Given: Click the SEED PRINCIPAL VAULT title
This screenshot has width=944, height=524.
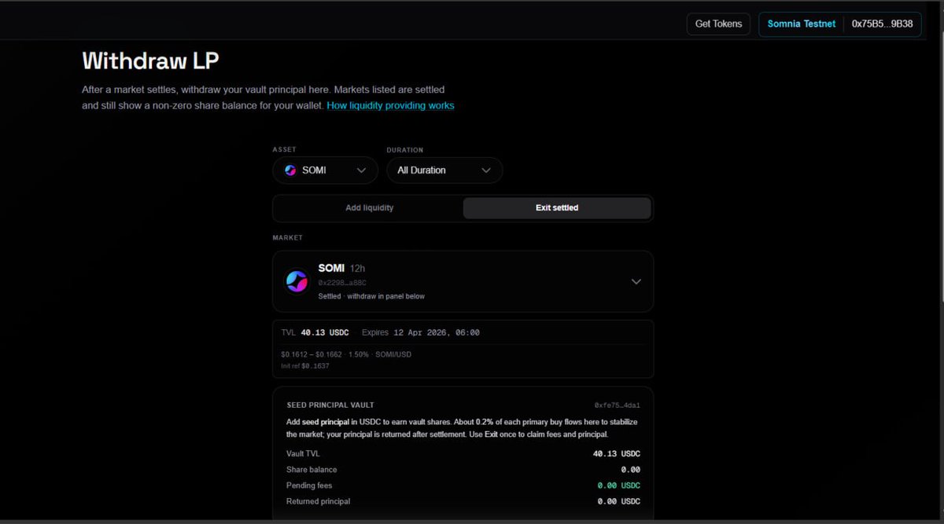Looking at the screenshot, I should [x=330, y=405].
